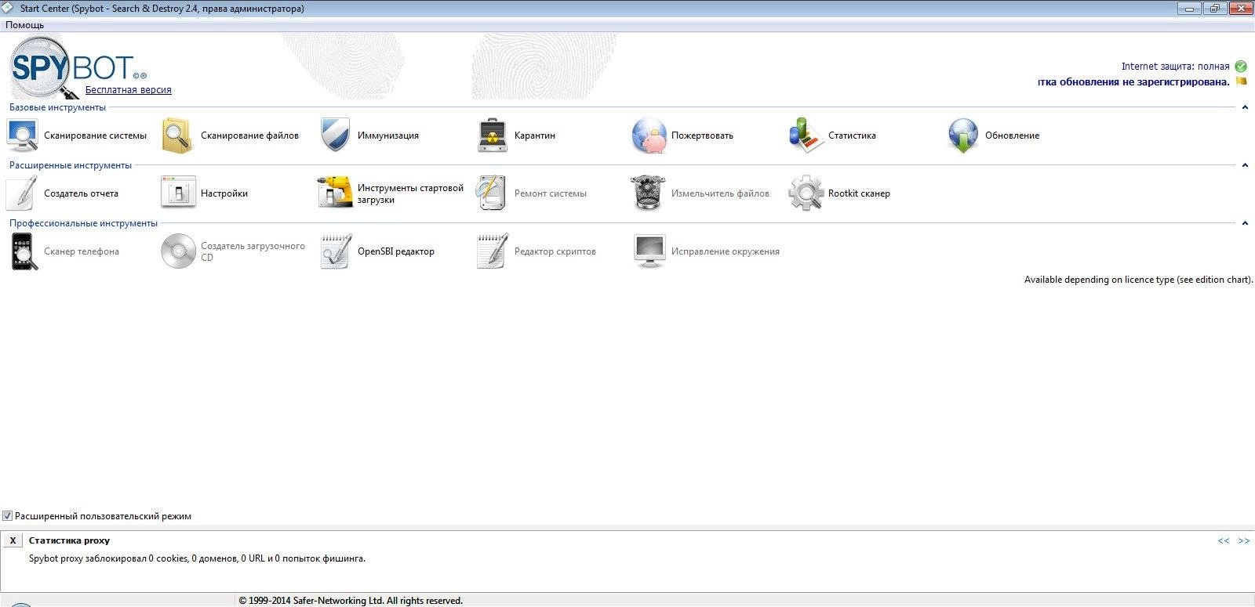Click the Статистика proxy heading

69,540
